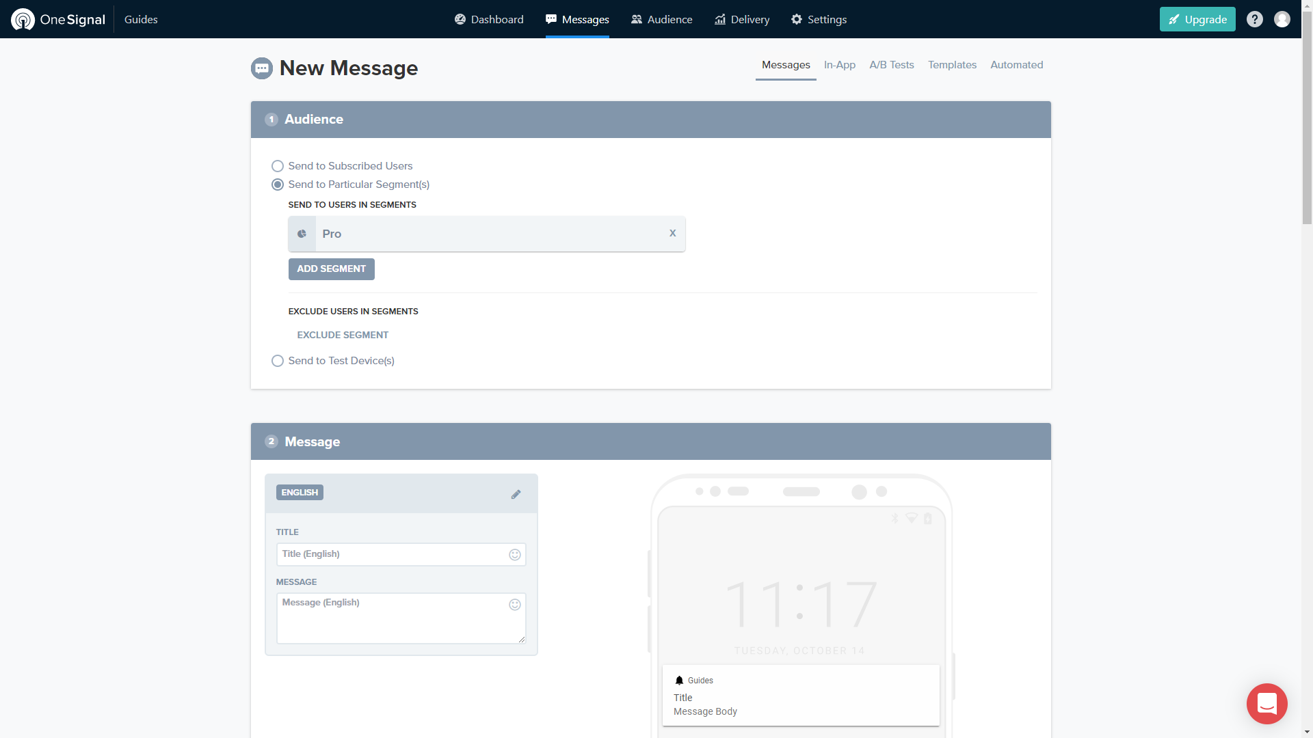This screenshot has height=738, width=1313.
Task: Go to the Messages nav item
Action: [x=577, y=19]
